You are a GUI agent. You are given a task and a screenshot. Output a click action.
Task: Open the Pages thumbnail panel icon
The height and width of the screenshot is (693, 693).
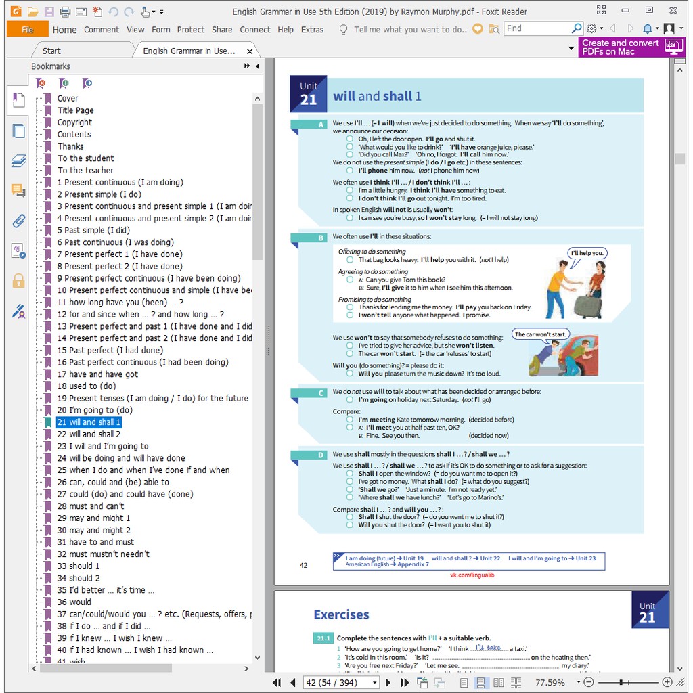18,131
